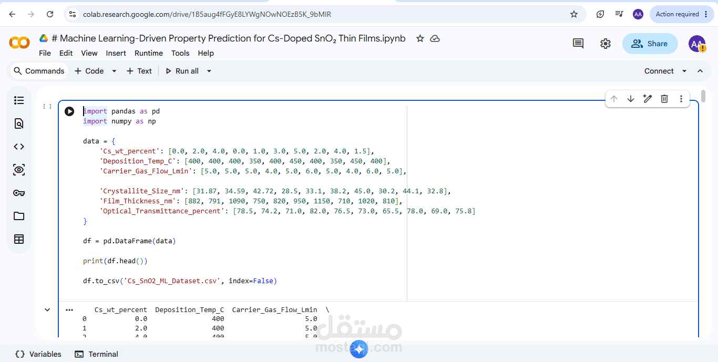Move cell up arrow icon
This screenshot has height=362, width=718.
[x=614, y=99]
